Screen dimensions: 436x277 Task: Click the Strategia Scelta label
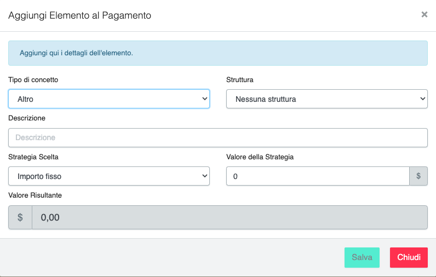click(x=33, y=157)
